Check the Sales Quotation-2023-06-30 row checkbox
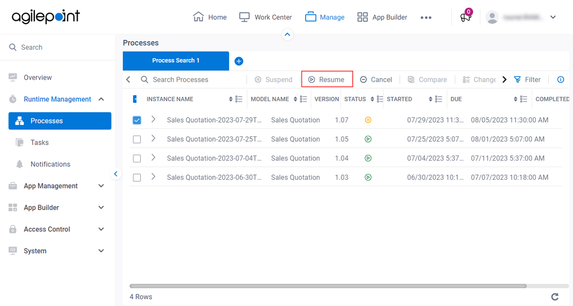This screenshot has width=573, height=306. [137, 178]
